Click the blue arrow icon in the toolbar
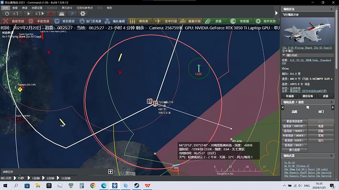Viewport: 339px width, 190px height. 72,14
